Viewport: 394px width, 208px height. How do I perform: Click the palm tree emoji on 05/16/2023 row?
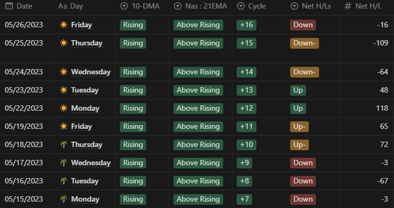tap(64, 181)
